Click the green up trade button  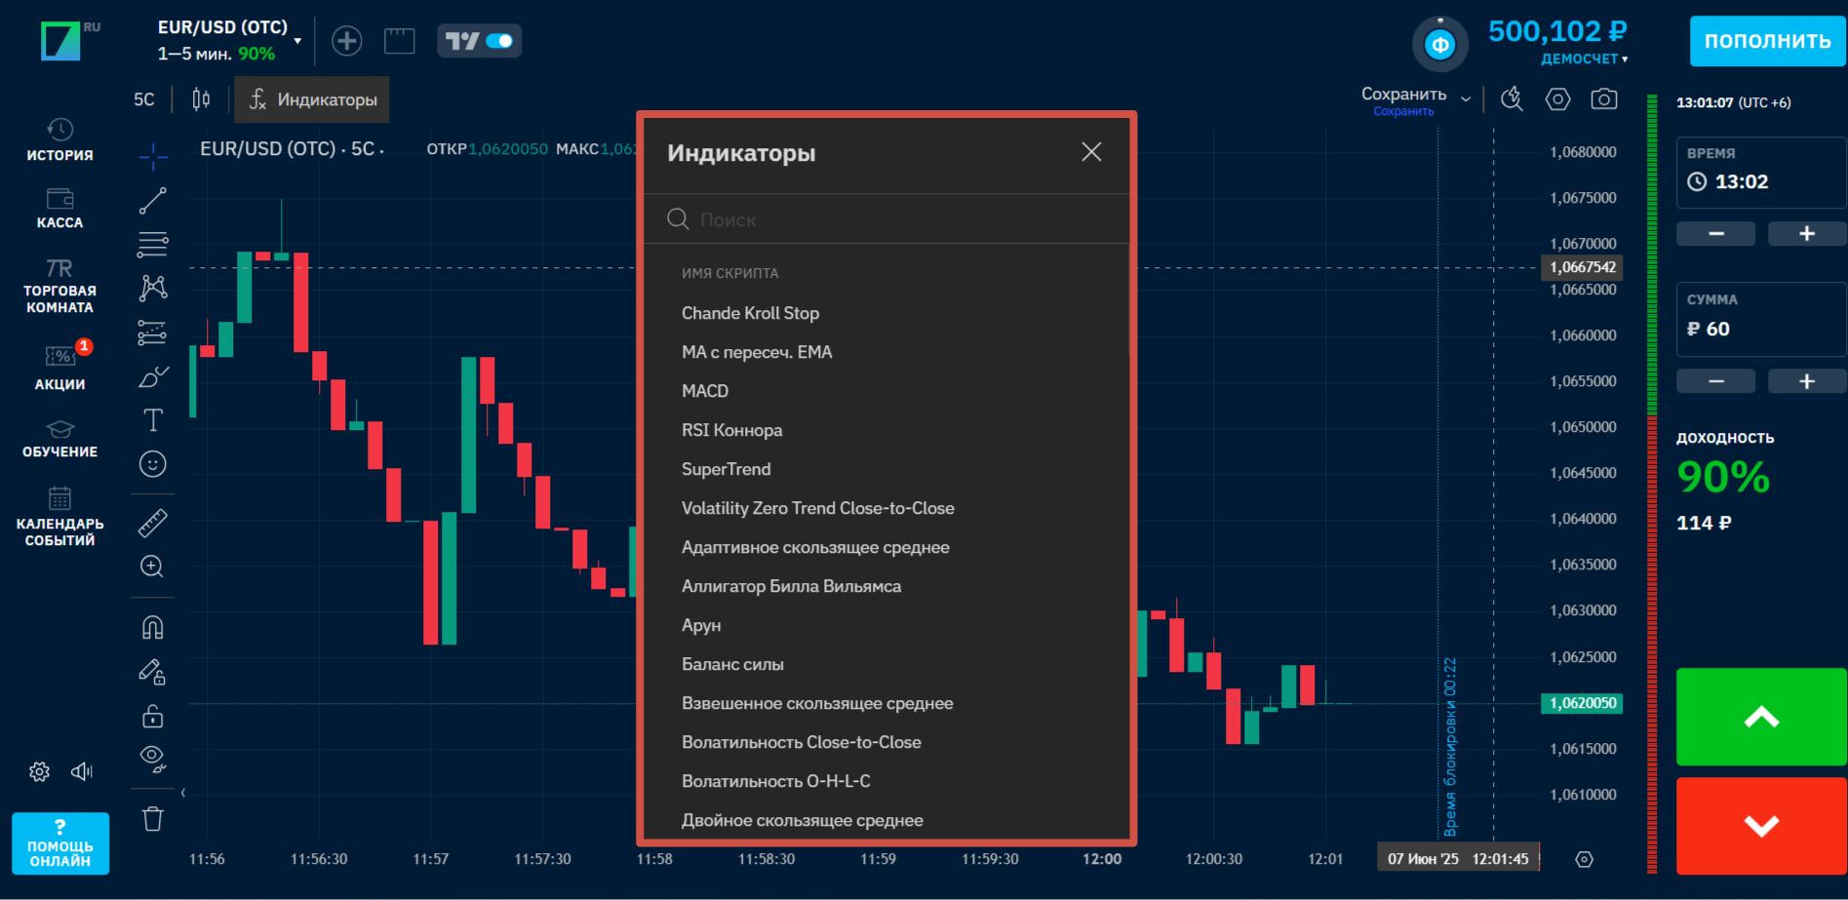pyautogui.click(x=1761, y=717)
